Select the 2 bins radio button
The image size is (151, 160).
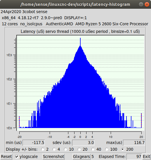click(43, 149)
